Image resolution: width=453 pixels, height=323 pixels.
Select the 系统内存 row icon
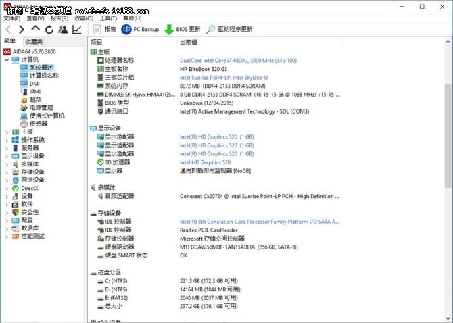coord(101,86)
